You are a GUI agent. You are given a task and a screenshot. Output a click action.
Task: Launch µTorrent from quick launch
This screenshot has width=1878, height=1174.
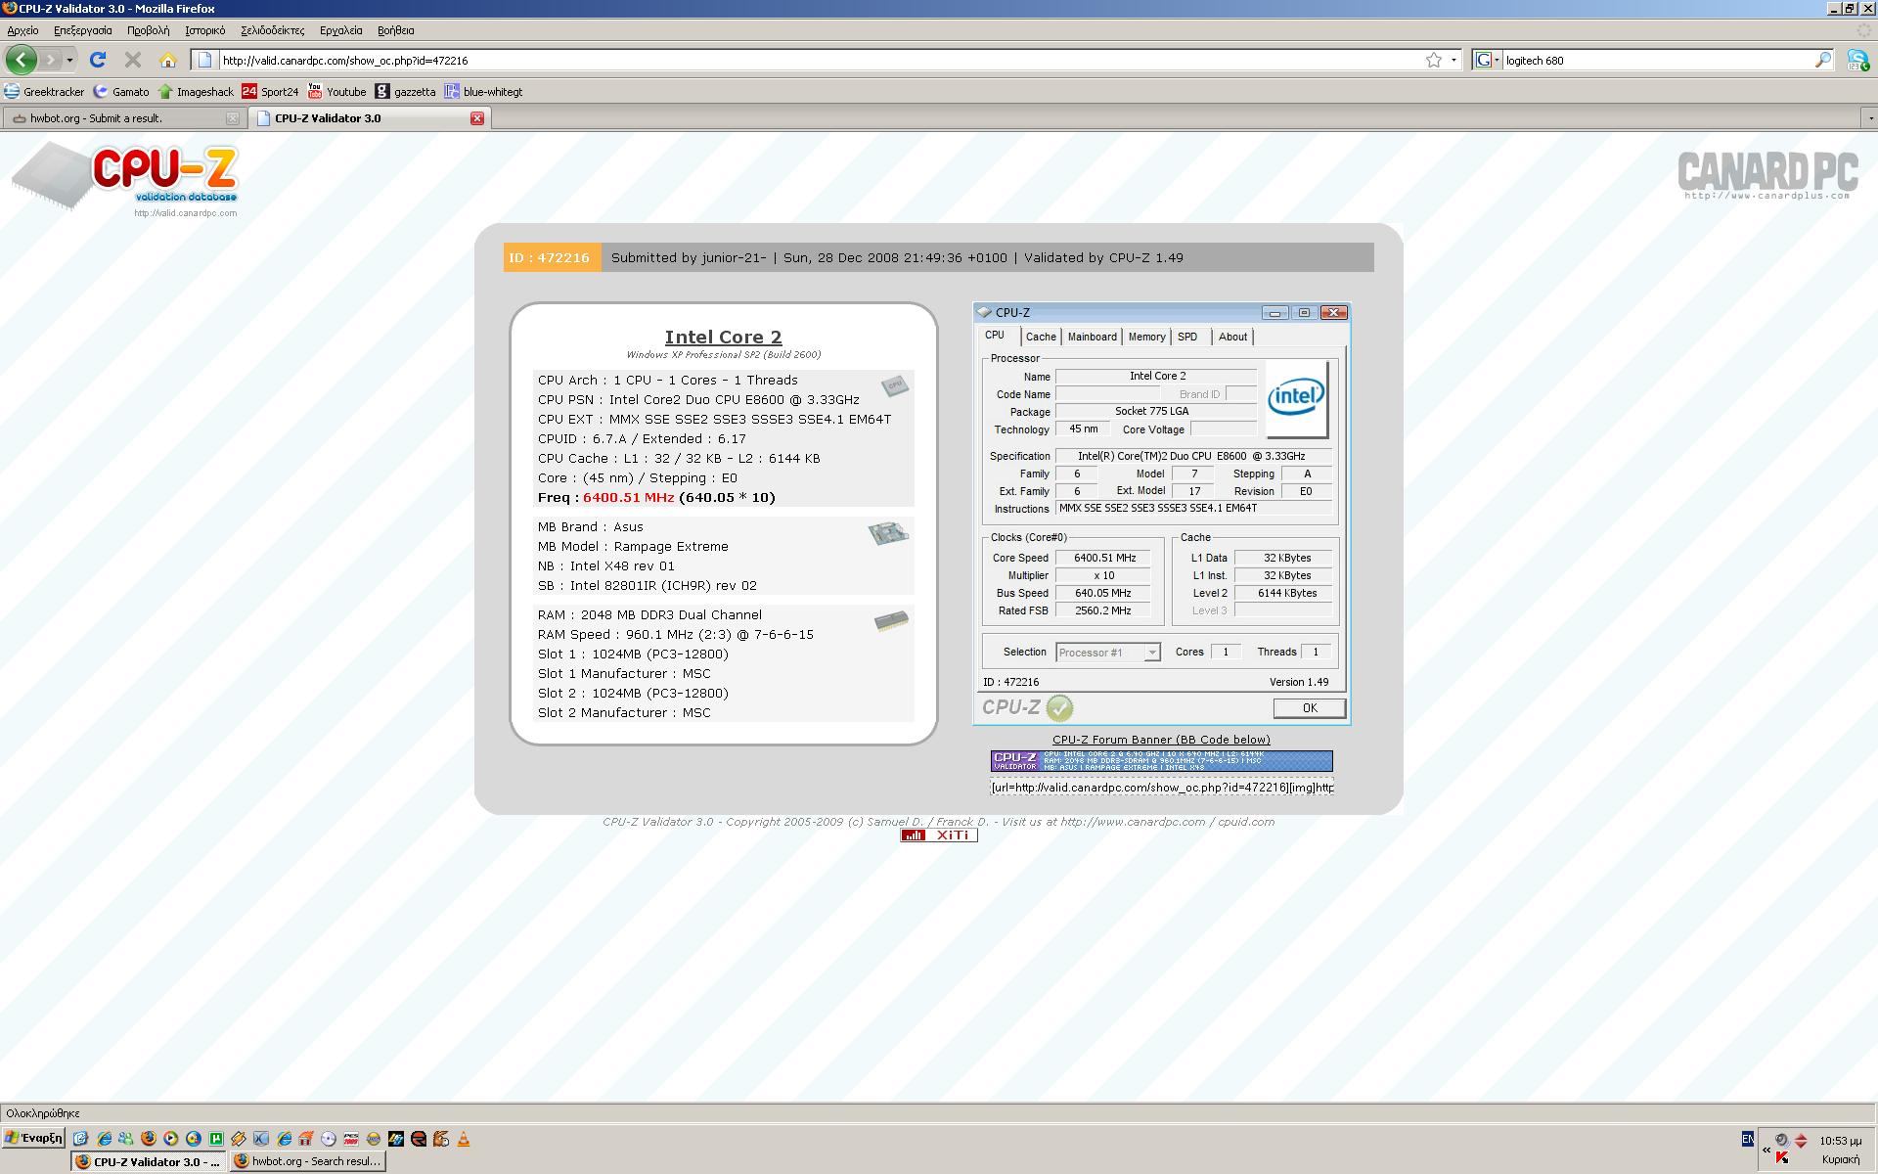[216, 1138]
